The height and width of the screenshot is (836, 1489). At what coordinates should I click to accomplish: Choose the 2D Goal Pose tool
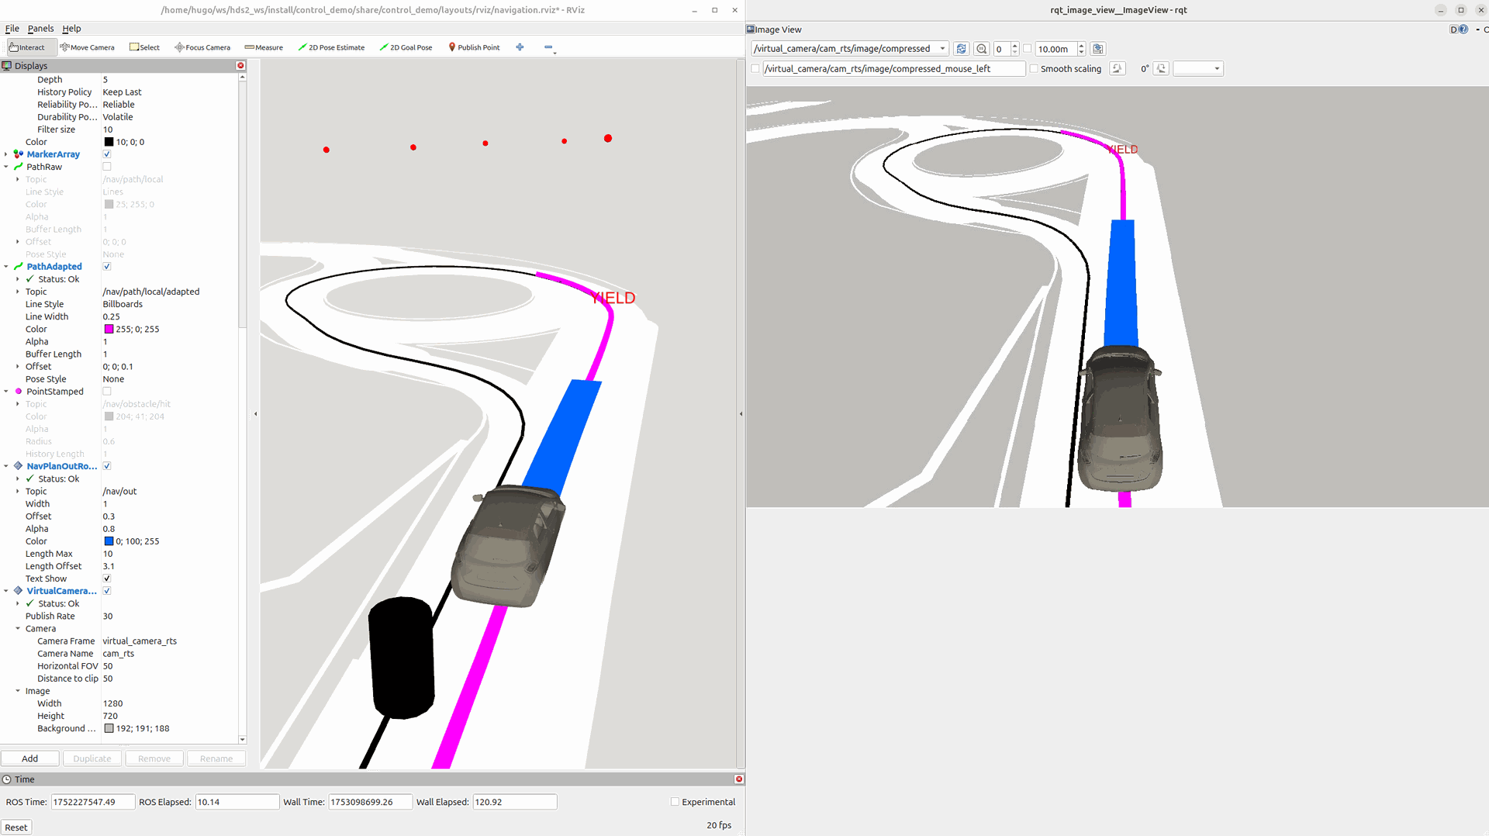pos(406,47)
